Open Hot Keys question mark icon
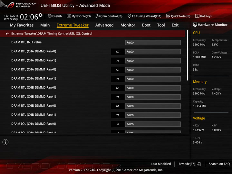The image size is (232, 174). click(x=197, y=16)
